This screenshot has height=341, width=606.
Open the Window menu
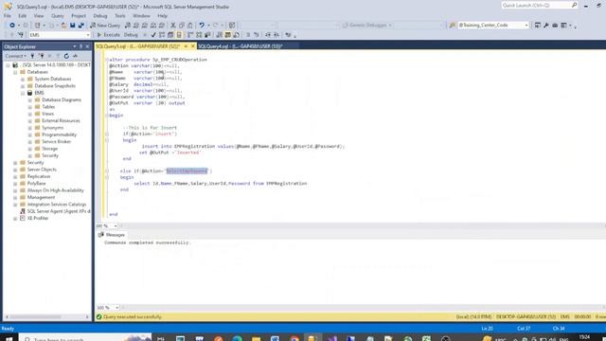(141, 16)
